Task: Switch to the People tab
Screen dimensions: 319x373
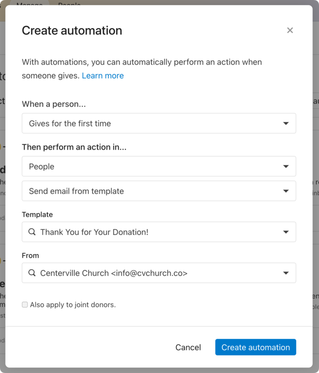Action: coord(69,5)
